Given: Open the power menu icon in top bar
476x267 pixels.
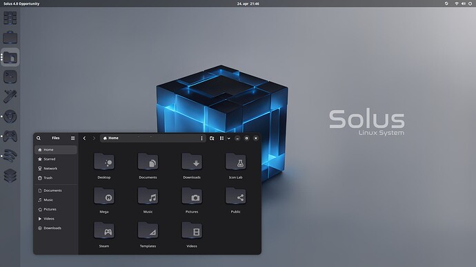Looking at the screenshot, I should pyautogui.click(x=470, y=3).
